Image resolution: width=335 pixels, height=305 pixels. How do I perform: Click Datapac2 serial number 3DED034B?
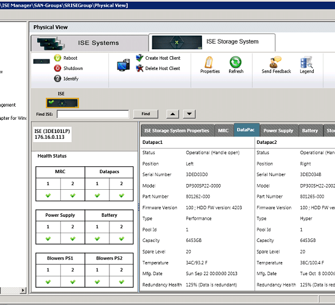coord(310,174)
